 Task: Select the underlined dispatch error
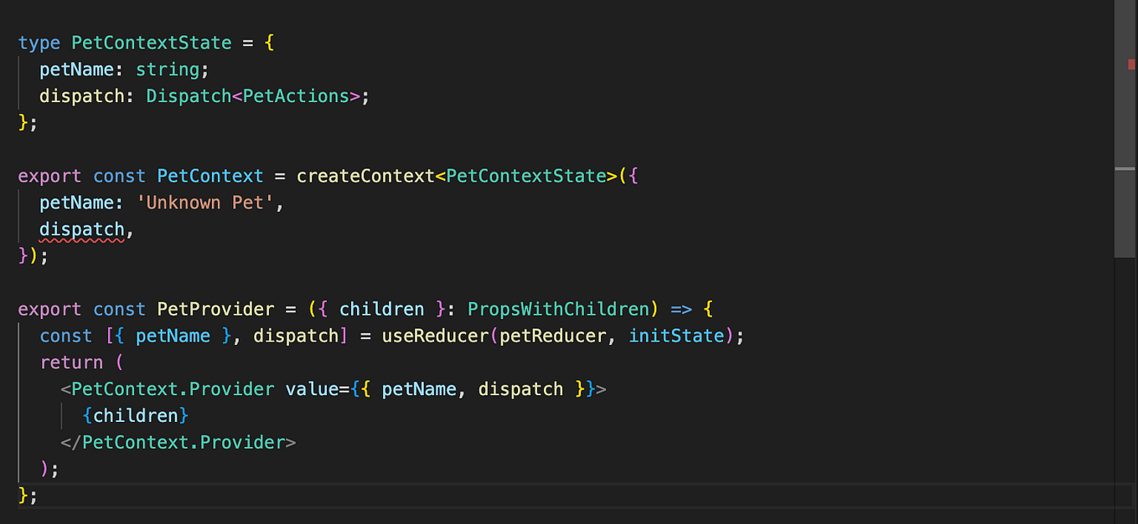81,229
